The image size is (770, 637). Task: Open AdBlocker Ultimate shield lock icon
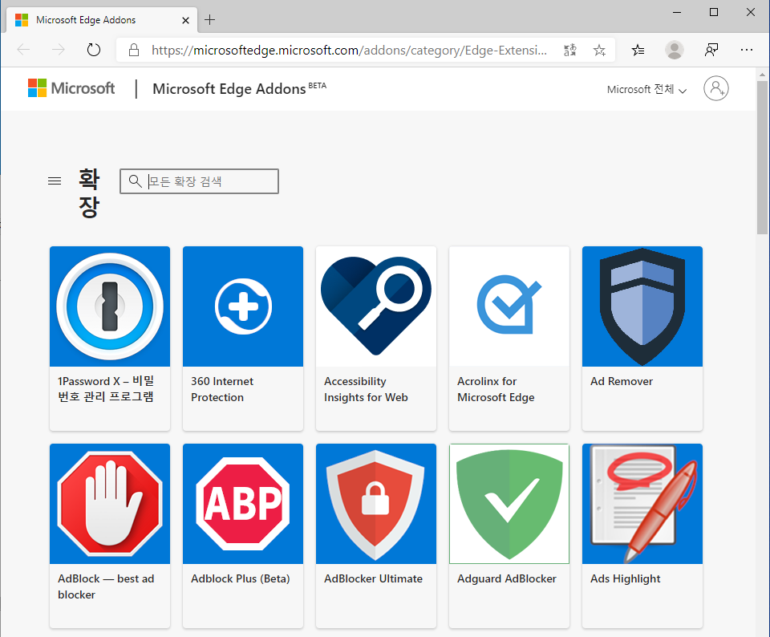pos(375,504)
